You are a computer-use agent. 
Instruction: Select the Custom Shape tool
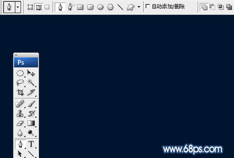[131, 7]
